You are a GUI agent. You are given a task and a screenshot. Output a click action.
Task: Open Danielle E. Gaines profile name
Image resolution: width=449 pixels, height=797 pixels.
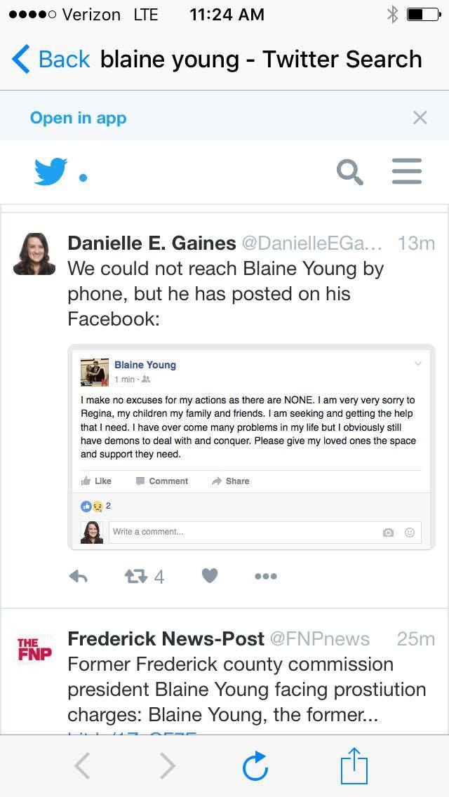152,243
